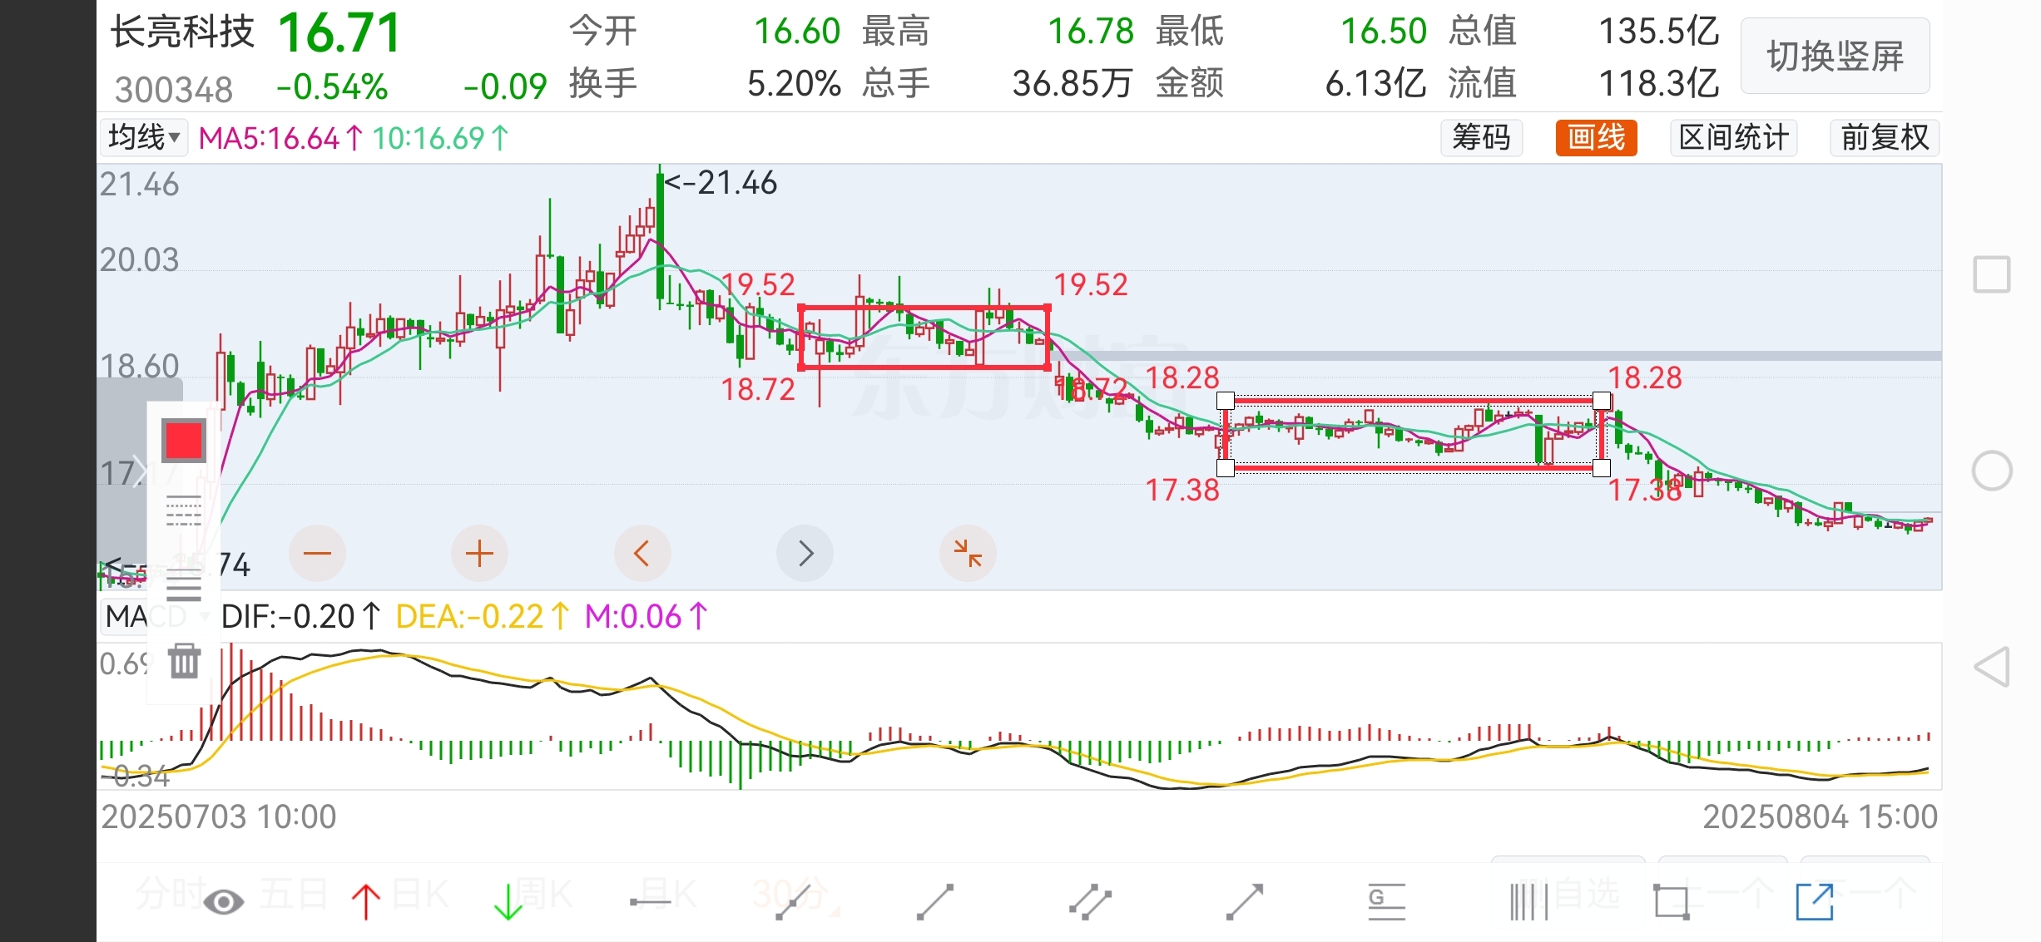Zoom out chart with minus button
This screenshot has width=2041, height=942.
(317, 553)
